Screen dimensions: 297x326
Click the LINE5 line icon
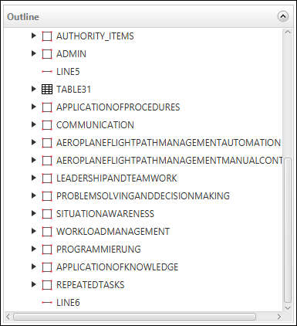[x=47, y=72]
